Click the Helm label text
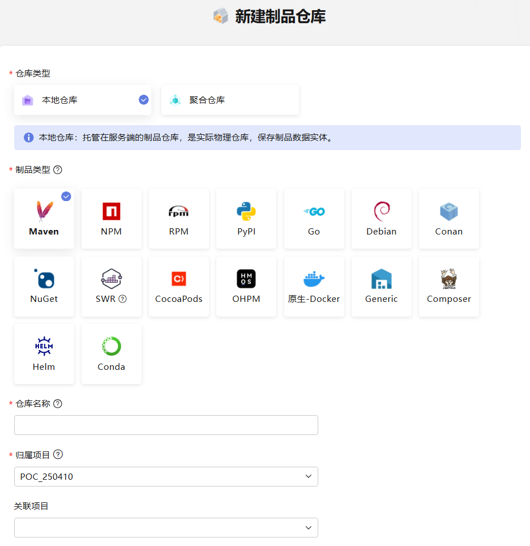 click(44, 366)
